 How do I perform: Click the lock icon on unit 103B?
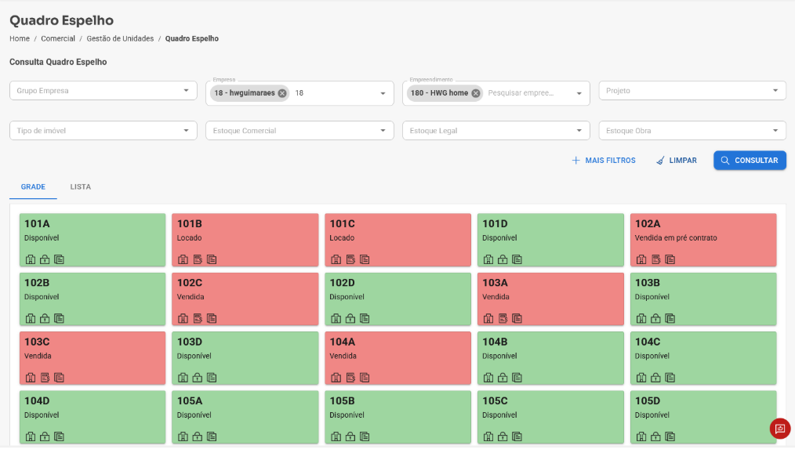[655, 318]
